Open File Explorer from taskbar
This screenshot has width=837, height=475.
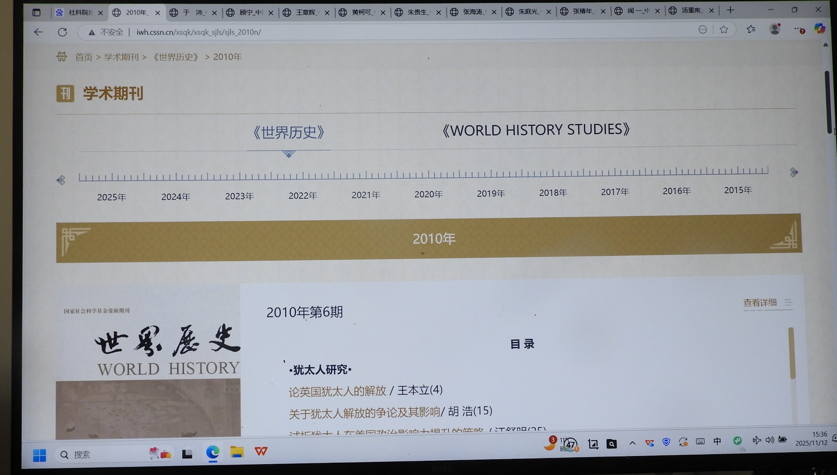tap(237, 451)
